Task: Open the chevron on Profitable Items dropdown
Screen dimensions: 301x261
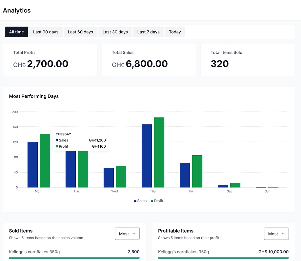Action: point(283,234)
